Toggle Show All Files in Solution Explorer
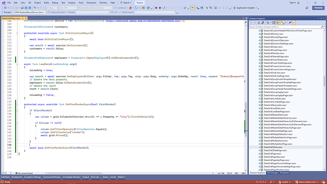 point(278,23)
